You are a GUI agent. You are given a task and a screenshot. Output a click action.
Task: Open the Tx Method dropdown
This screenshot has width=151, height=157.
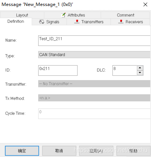94,98
